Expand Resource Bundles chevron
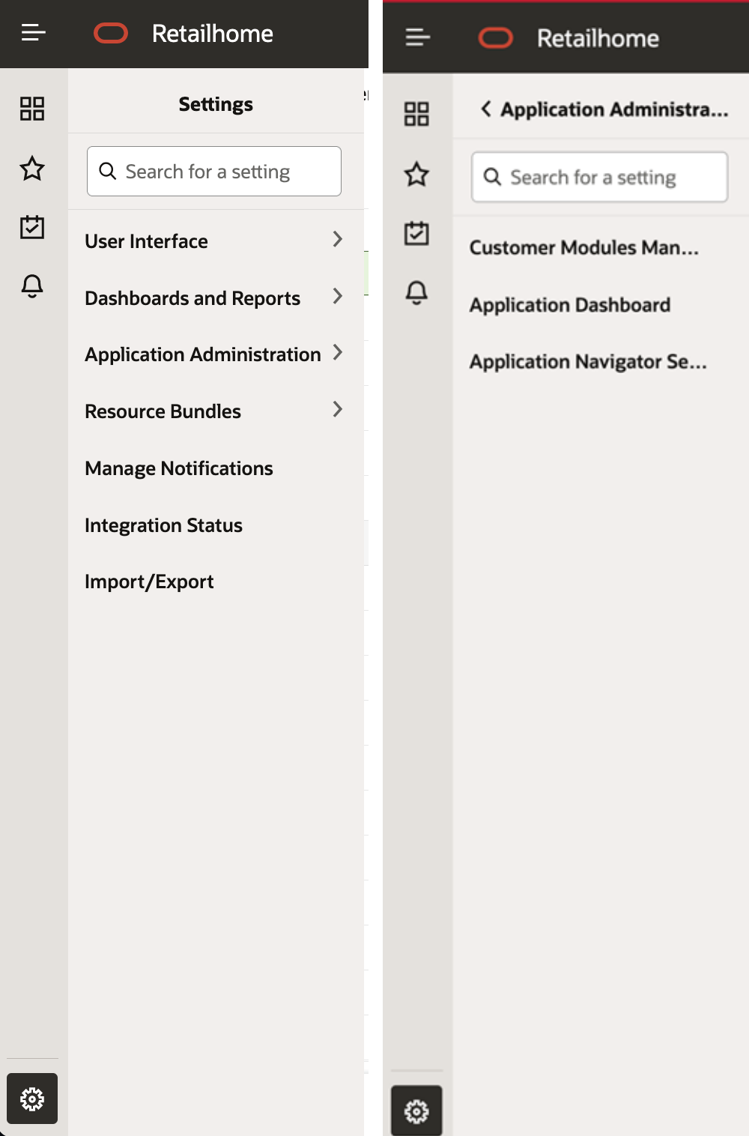This screenshot has width=749, height=1136. coord(338,409)
